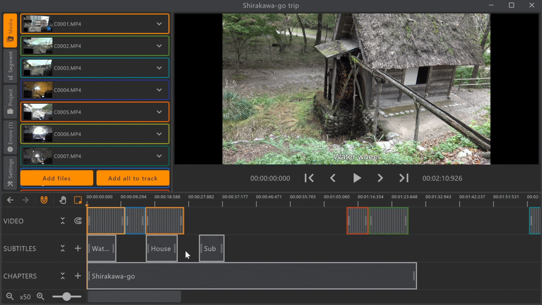Collapse the VIDEO track

63,221
